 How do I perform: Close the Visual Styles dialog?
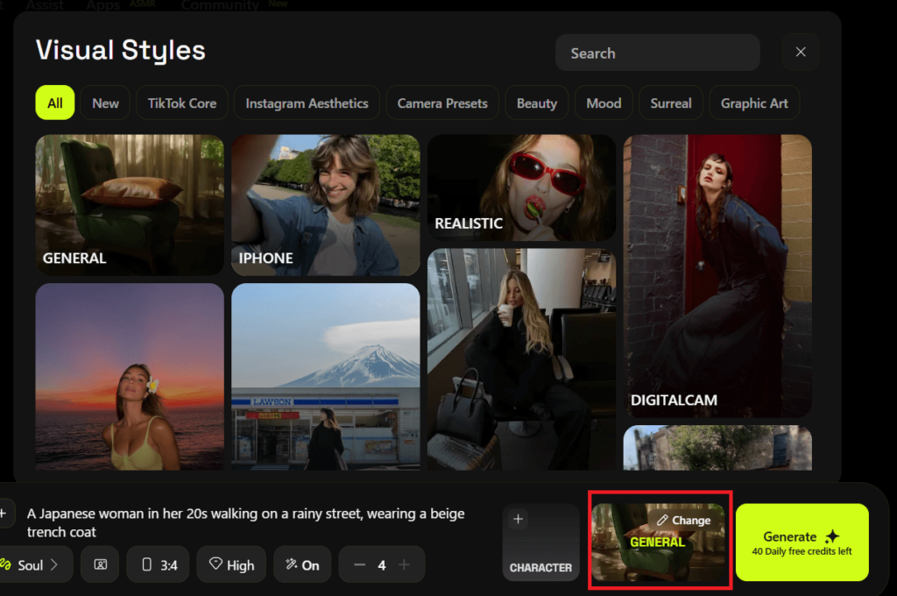coord(801,52)
